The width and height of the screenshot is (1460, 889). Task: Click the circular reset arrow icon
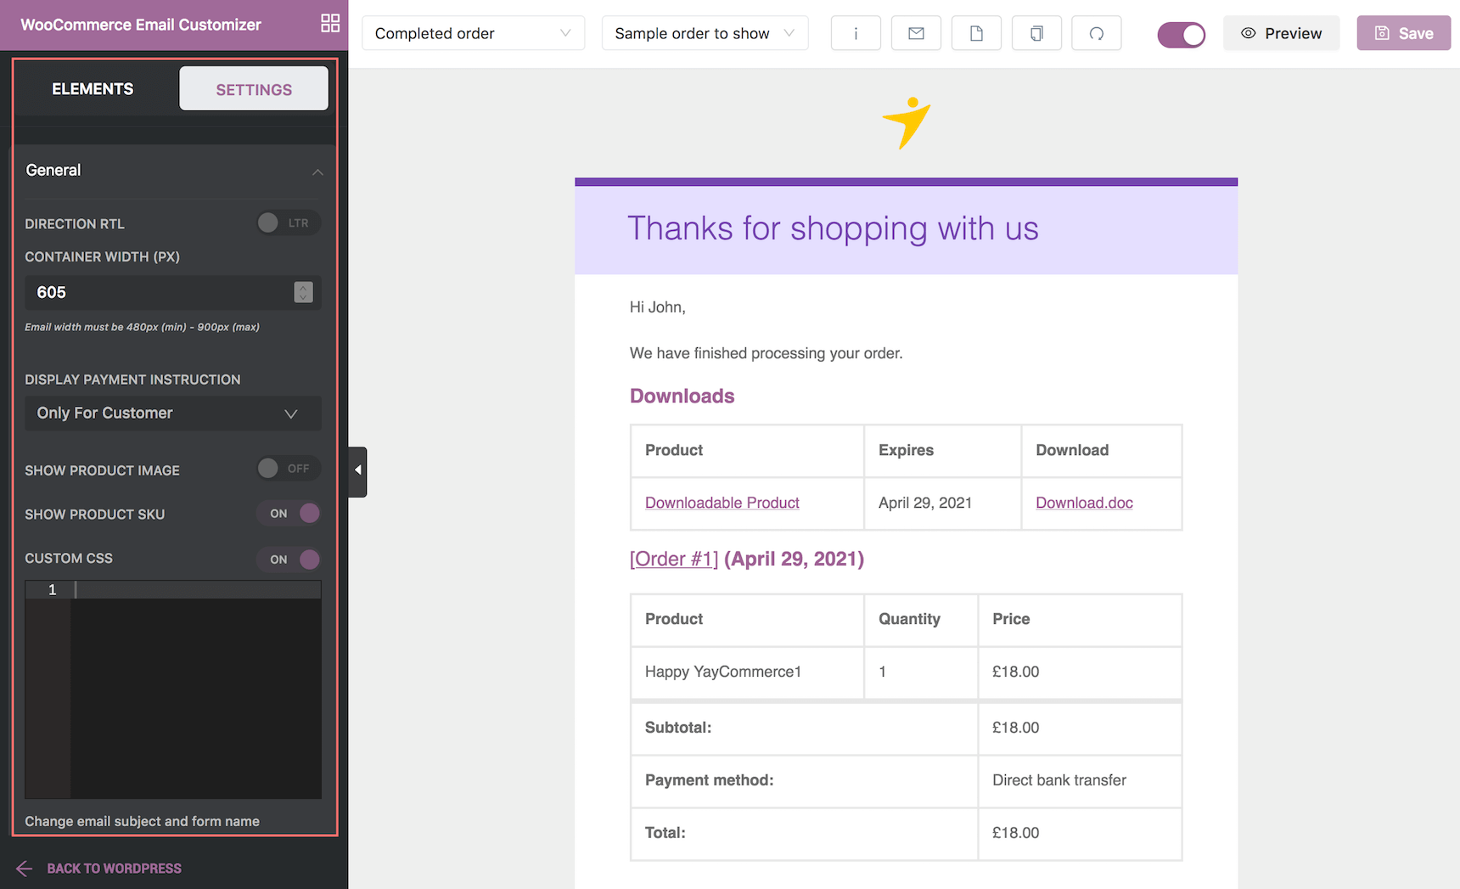(x=1097, y=33)
